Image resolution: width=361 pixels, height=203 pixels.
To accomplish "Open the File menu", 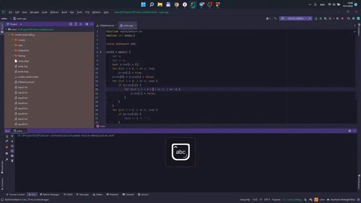I will pos(11,12).
